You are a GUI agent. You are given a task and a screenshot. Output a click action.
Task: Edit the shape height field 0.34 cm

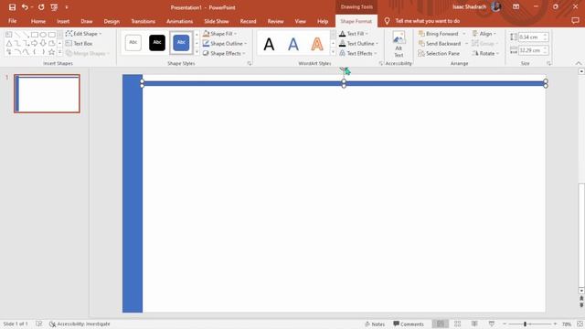(530, 37)
